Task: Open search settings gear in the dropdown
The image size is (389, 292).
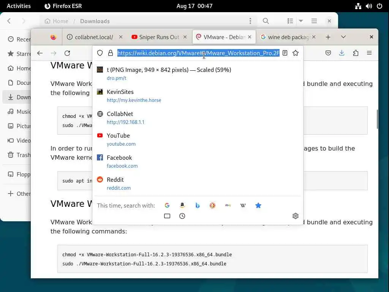Action: tap(295, 216)
